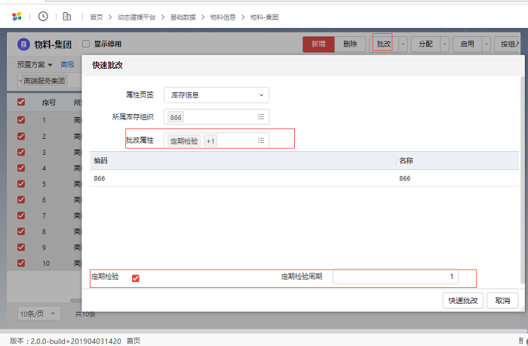This screenshot has height=346, width=528.
Task: Open the 高级 advanced search link
Action: point(67,64)
